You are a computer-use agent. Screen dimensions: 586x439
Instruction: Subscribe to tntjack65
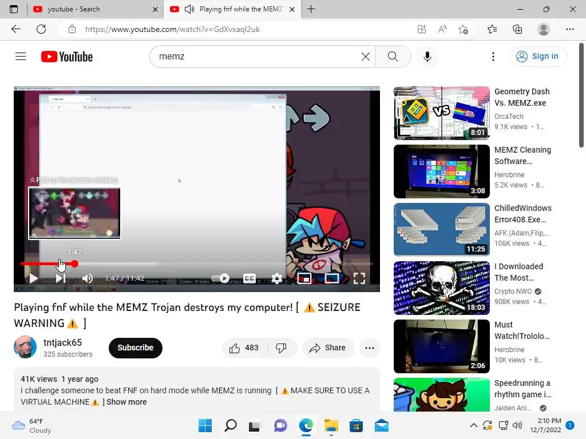coord(135,348)
